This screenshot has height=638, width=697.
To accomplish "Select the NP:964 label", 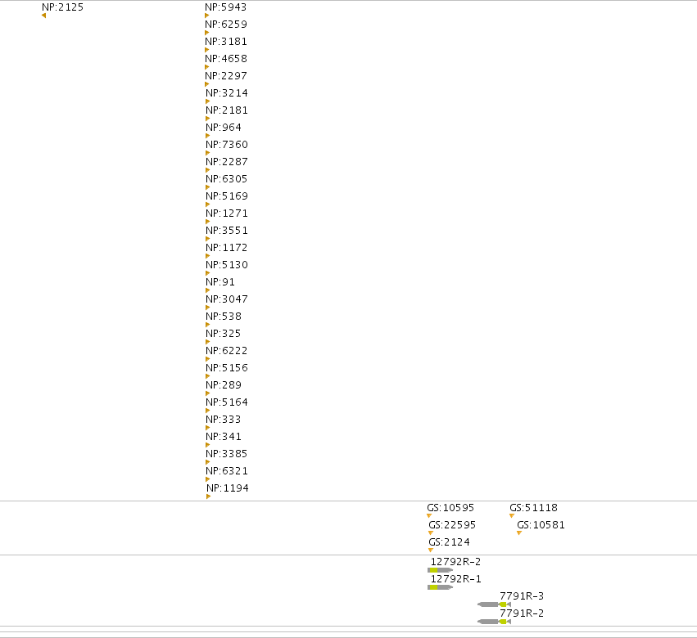I will [x=223, y=128].
